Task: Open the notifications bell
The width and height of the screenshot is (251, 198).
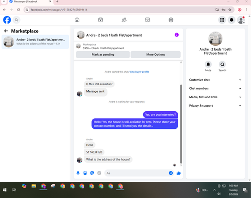Action: [231, 20]
